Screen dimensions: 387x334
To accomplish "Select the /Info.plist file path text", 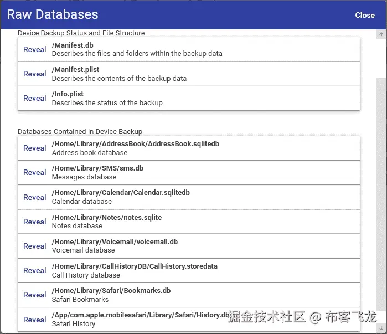I will click(68, 94).
